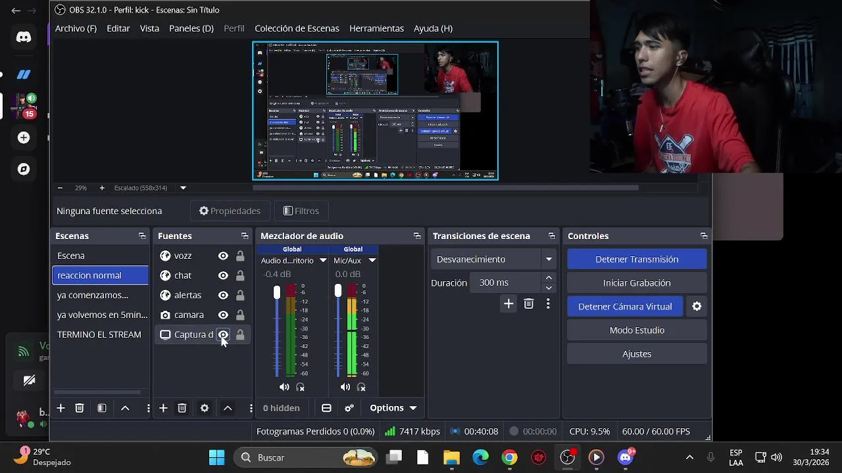The height and width of the screenshot is (473, 842).
Task: Open Colección de Escenas menu
Action: 297,28
